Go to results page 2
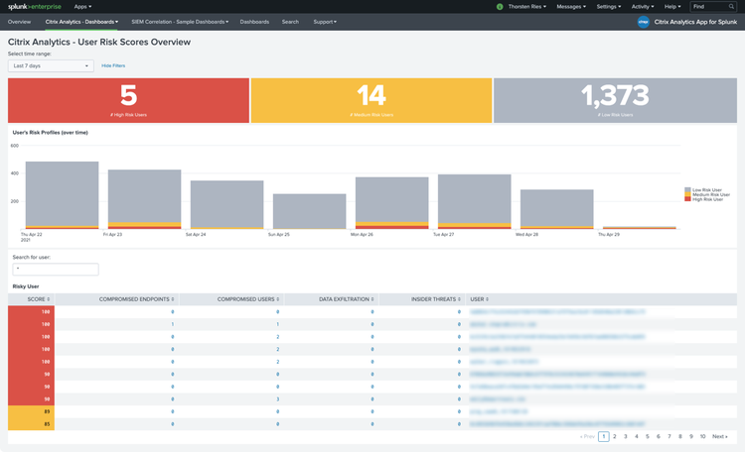The image size is (745, 452). [614, 436]
